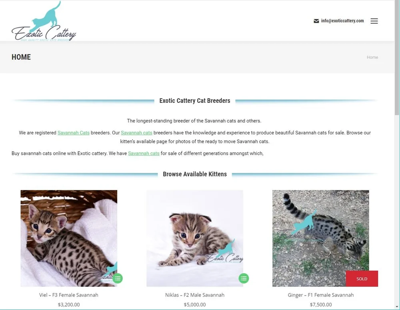400x310 pixels.
Task: Open first Savannah Cats link after 'registered'
Action: (74, 133)
